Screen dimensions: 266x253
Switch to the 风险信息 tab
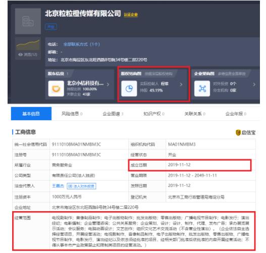[72, 114]
